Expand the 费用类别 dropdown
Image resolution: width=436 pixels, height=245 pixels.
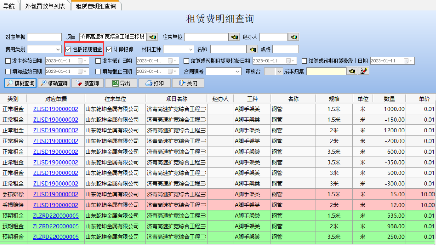click(x=59, y=49)
